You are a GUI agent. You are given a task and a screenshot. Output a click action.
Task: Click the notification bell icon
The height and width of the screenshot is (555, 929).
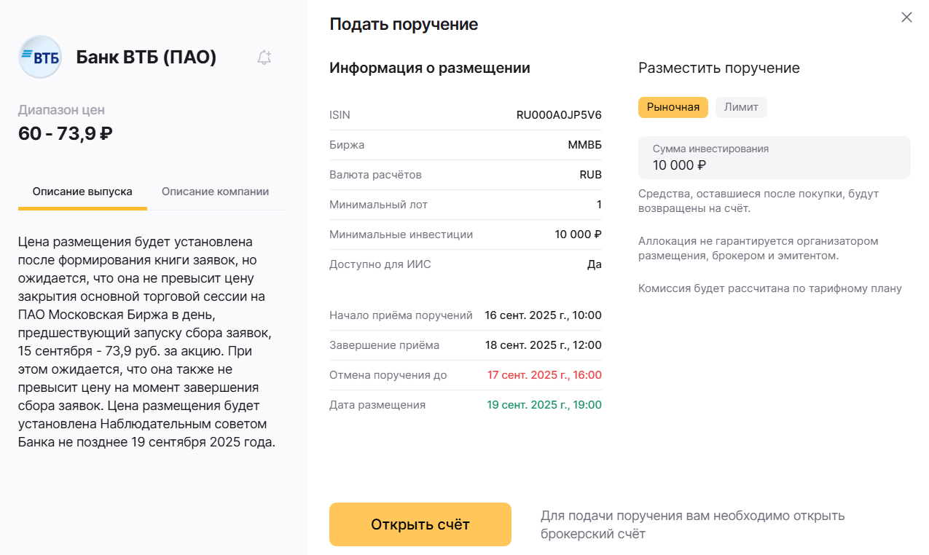point(264,57)
